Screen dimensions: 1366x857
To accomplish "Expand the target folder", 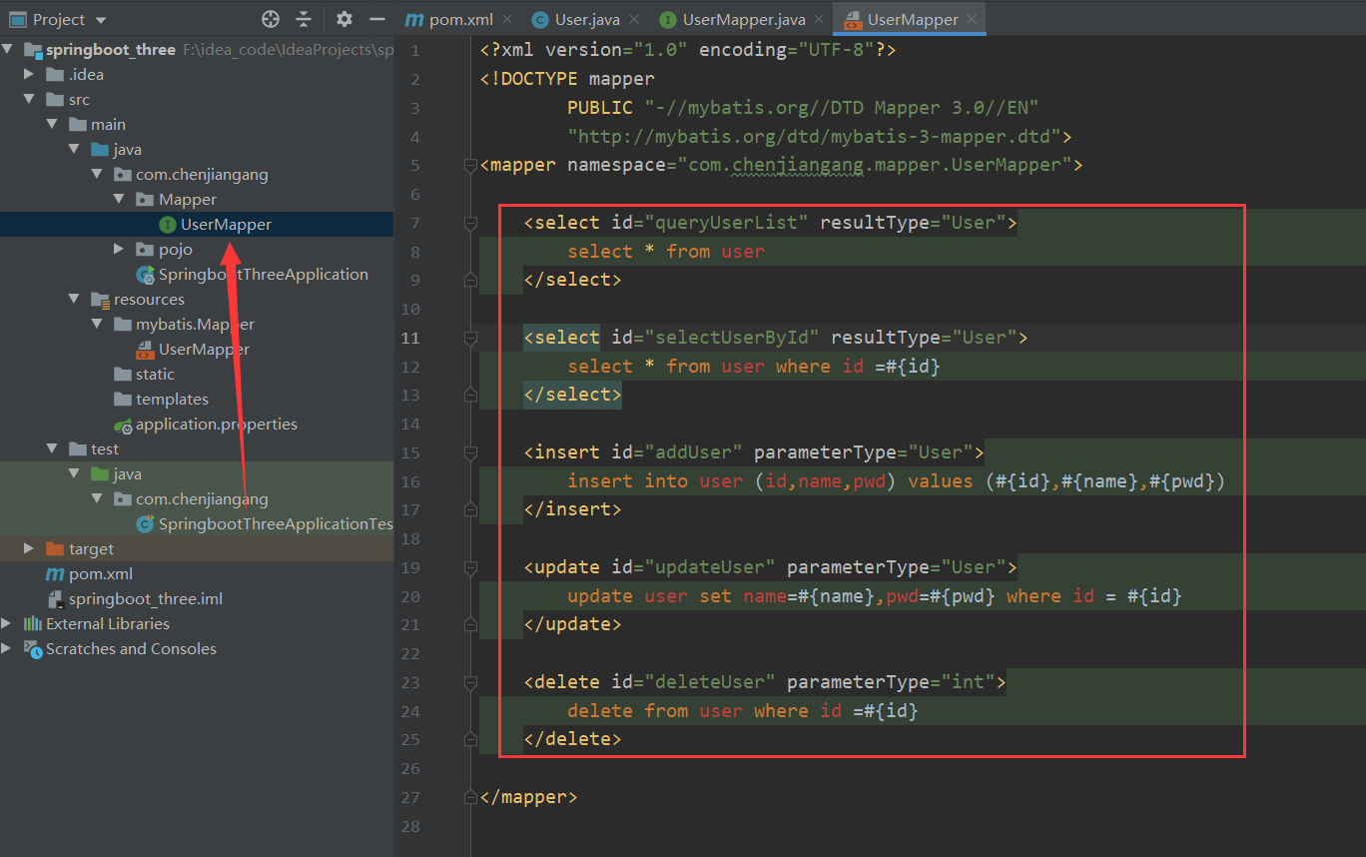I will (30, 548).
